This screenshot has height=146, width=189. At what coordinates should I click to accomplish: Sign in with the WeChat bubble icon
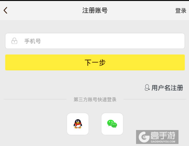click(112, 124)
